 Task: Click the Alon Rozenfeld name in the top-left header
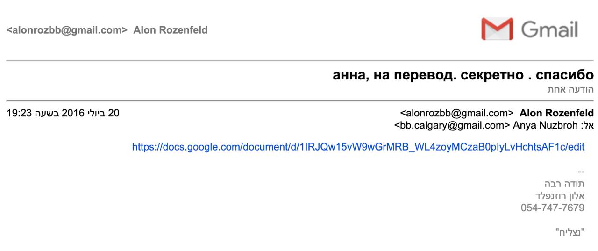tap(171, 30)
